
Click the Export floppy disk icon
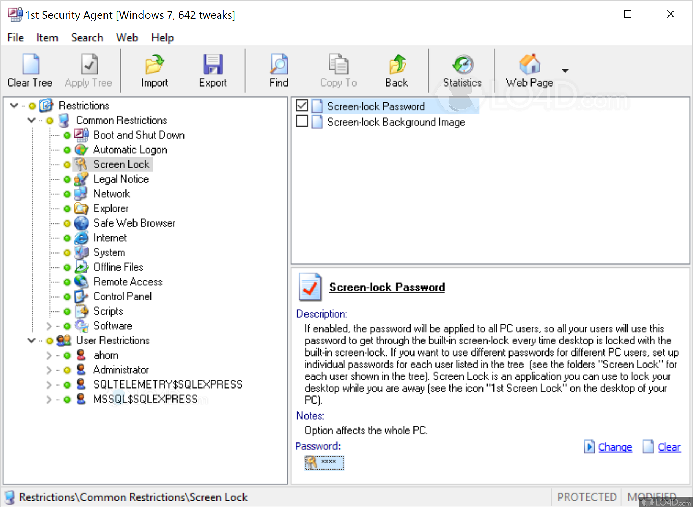[x=213, y=64]
